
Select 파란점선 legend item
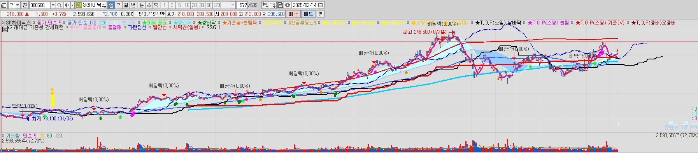(137, 28)
